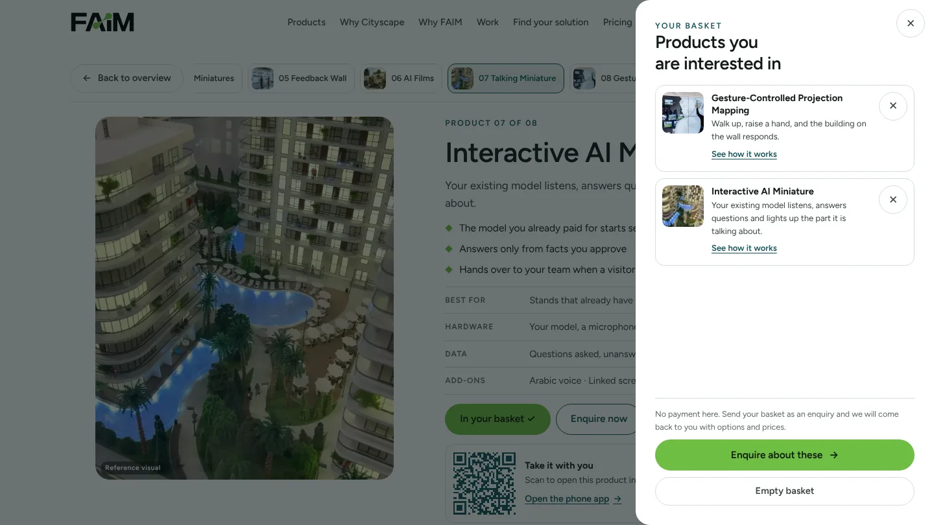This screenshot has width=934, height=525.
Task: Click 'PRODUCT 07 OF 08' label
Action: 491,123
